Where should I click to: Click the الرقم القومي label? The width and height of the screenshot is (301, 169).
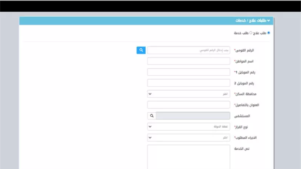pos(244,50)
